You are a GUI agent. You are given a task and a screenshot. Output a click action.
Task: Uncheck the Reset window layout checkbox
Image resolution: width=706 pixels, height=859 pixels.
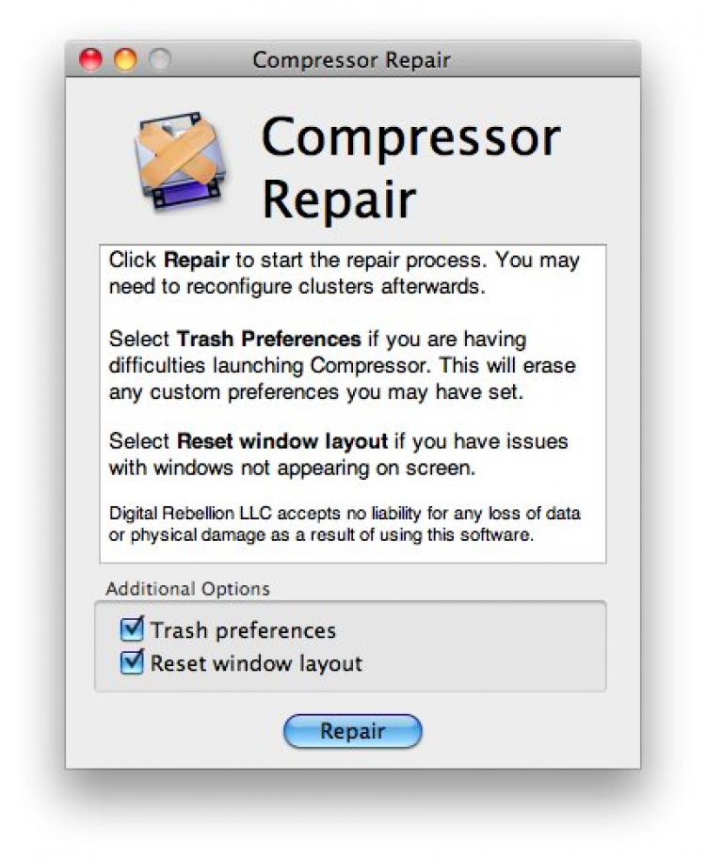click(x=133, y=662)
